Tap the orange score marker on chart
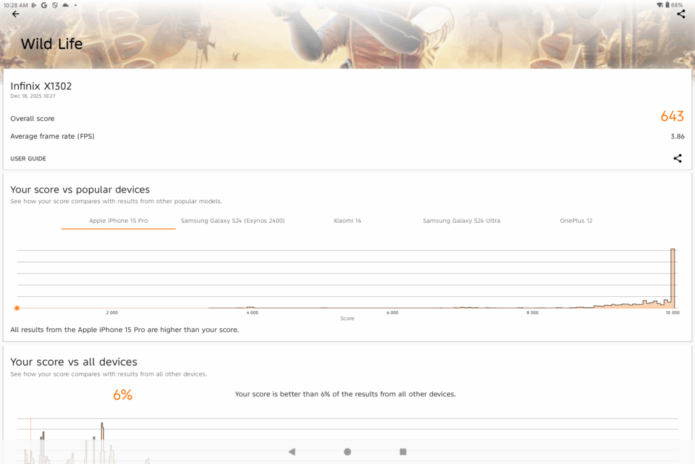The height and width of the screenshot is (464, 695). (17, 308)
